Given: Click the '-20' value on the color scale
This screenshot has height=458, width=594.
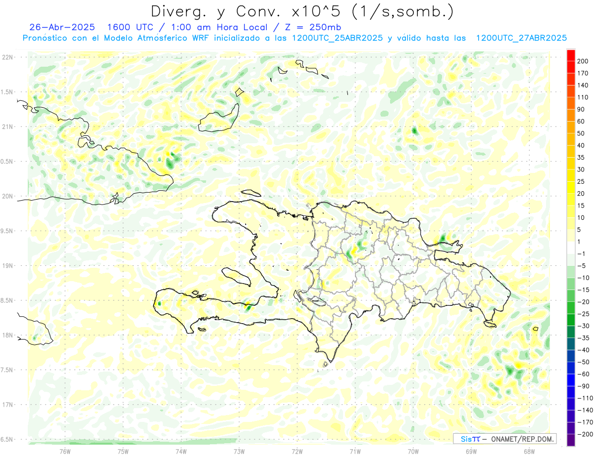Looking at the screenshot, I should [583, 302].
